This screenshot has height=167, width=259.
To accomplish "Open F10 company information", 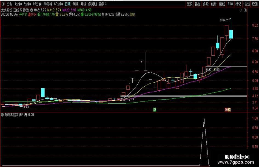I will [x=230, y=4].
